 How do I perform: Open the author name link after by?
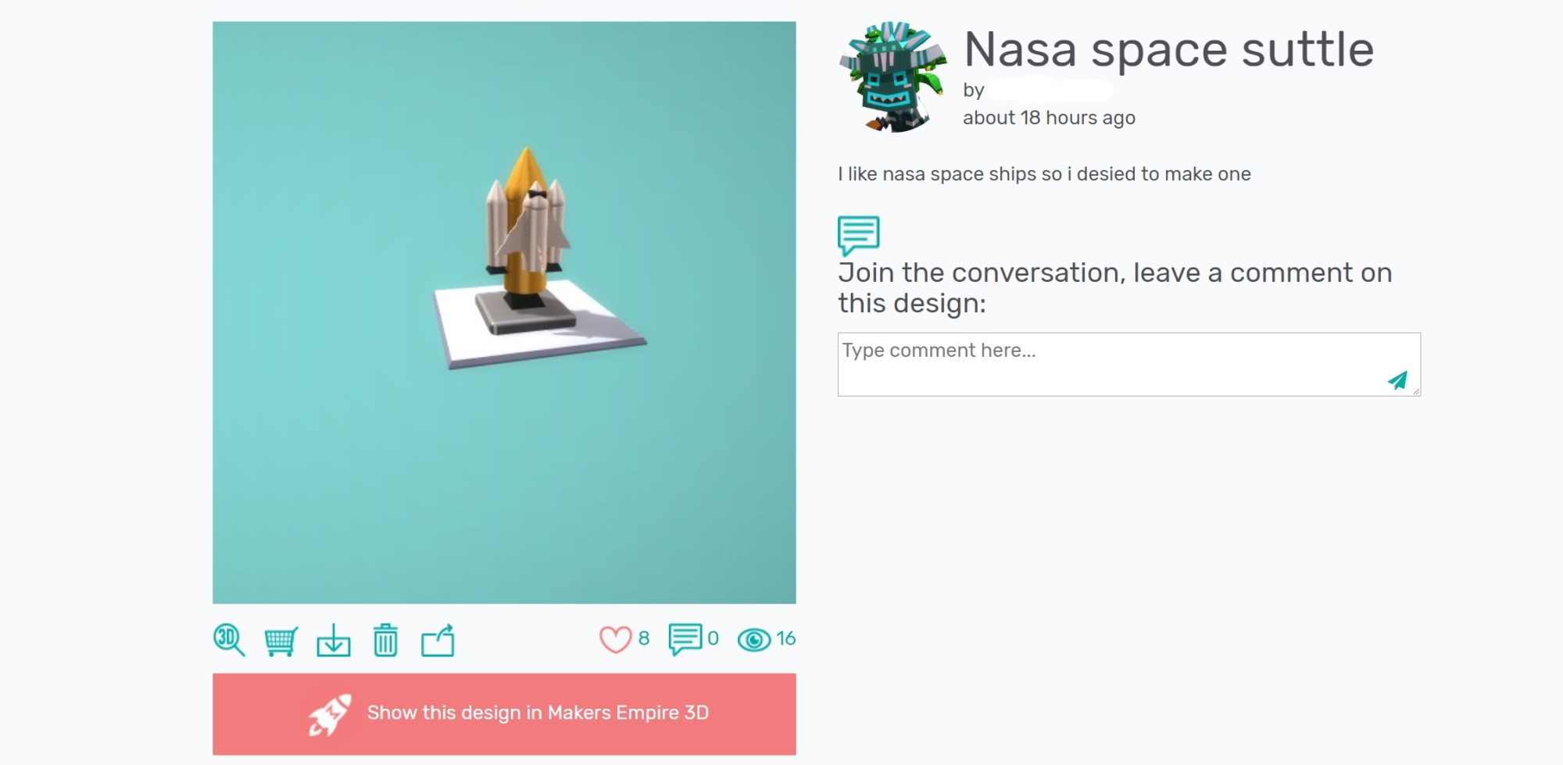[1050, 91]
